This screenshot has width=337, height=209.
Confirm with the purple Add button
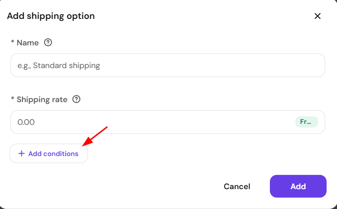click(298, 186)
